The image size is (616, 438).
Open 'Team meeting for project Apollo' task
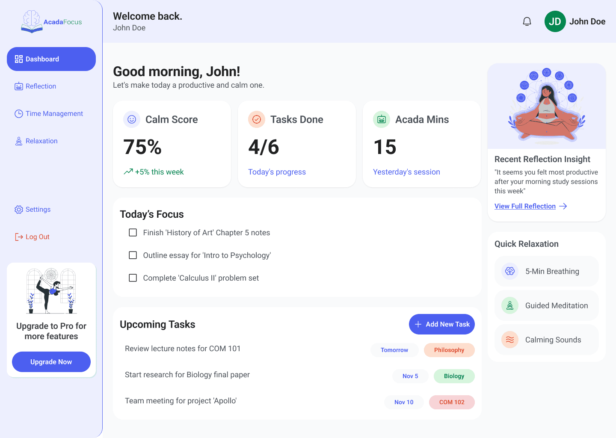click(181, 401)
